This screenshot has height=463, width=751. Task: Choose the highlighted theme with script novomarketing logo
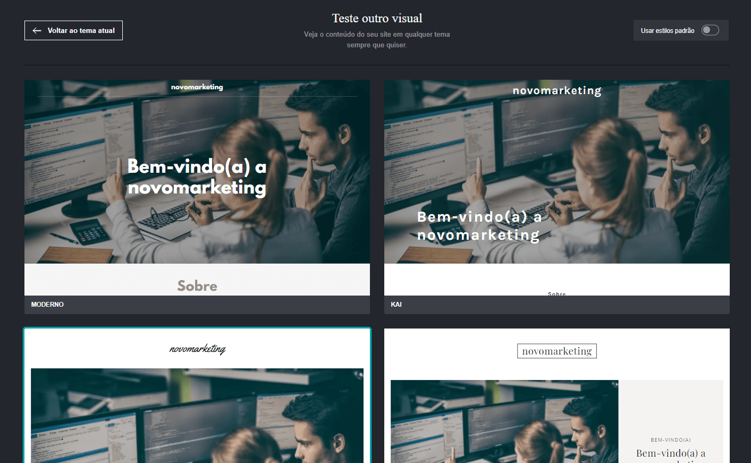pyautogui.click(x=197, y=396)
